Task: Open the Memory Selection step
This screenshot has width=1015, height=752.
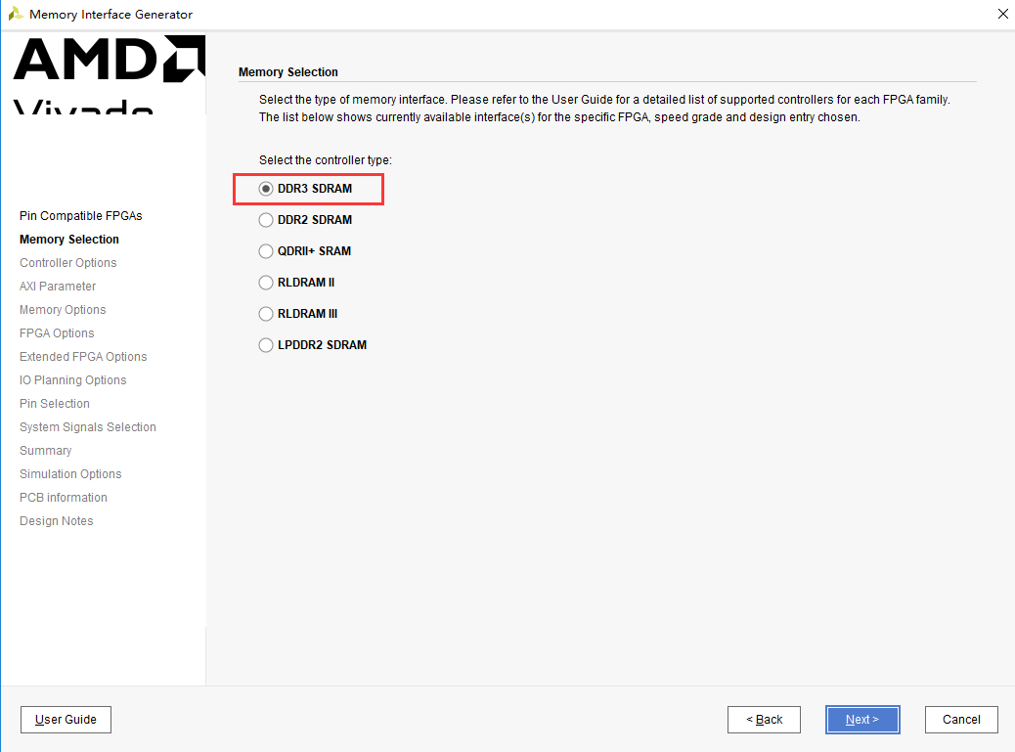Action: (x=69, y=240)
